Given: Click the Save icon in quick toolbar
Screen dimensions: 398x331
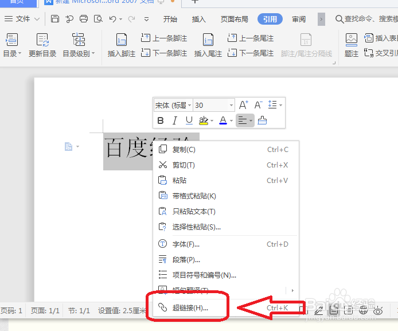Looking at the screenshot, I should (x=55, y=19).
